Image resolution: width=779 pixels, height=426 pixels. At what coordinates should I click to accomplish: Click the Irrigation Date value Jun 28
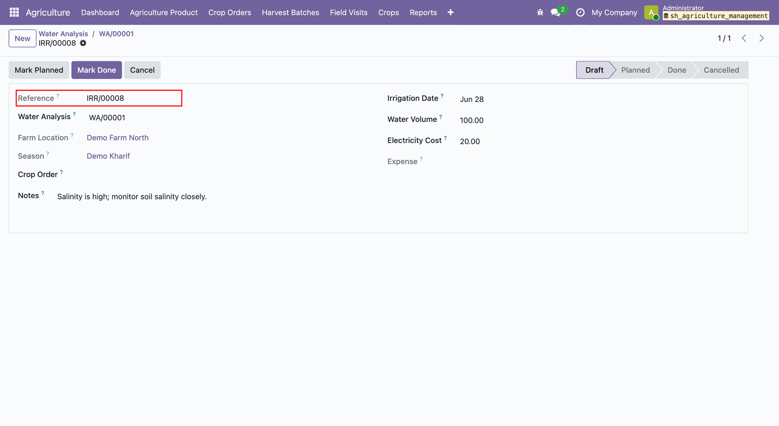pos(472,99)
